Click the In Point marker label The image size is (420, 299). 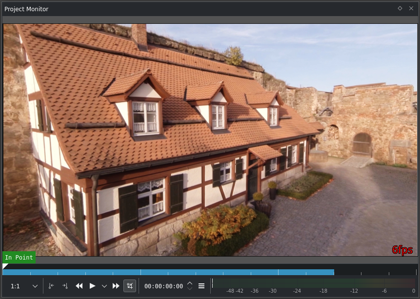[19, 257]
